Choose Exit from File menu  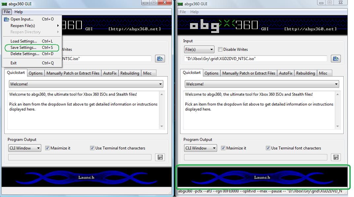pos(32,63)
